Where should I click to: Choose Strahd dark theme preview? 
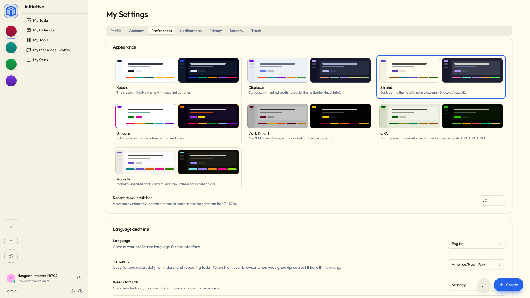coord(472,70)
